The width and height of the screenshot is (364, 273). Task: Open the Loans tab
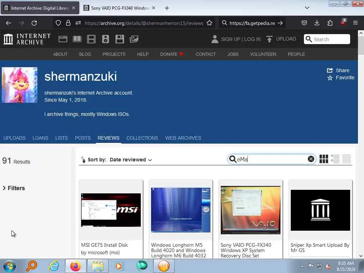click(x=41, y=138)
